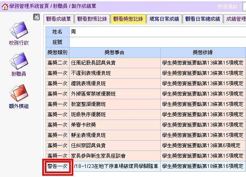246x177 pixels.
Task: Click the 獎懲依據 column header
Action: pos(203,53)
